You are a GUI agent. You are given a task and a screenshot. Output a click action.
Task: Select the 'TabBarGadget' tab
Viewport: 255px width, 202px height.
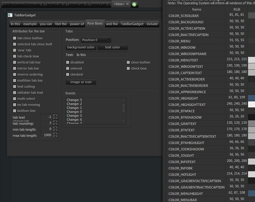(132, 24)
